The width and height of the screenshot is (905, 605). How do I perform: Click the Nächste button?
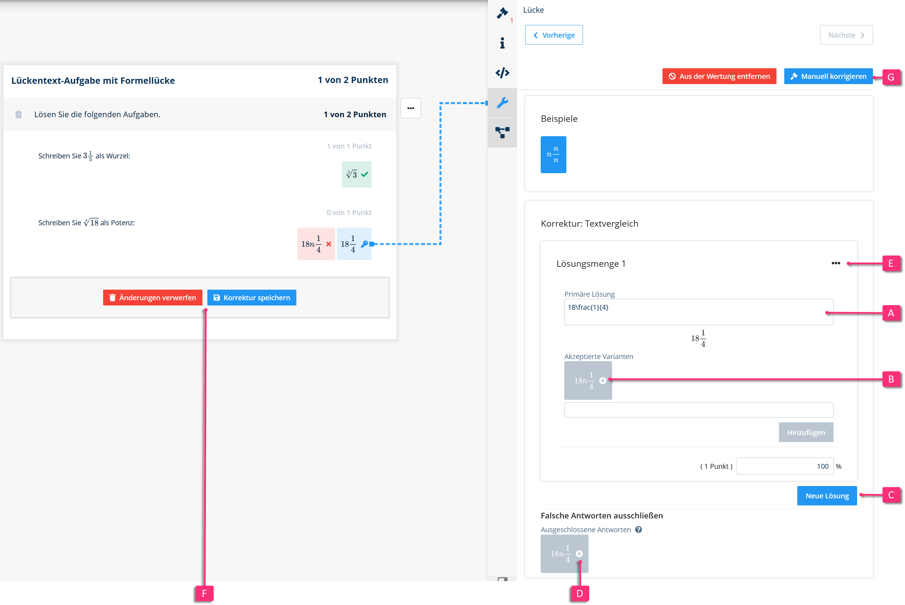(x=846, y=35)
